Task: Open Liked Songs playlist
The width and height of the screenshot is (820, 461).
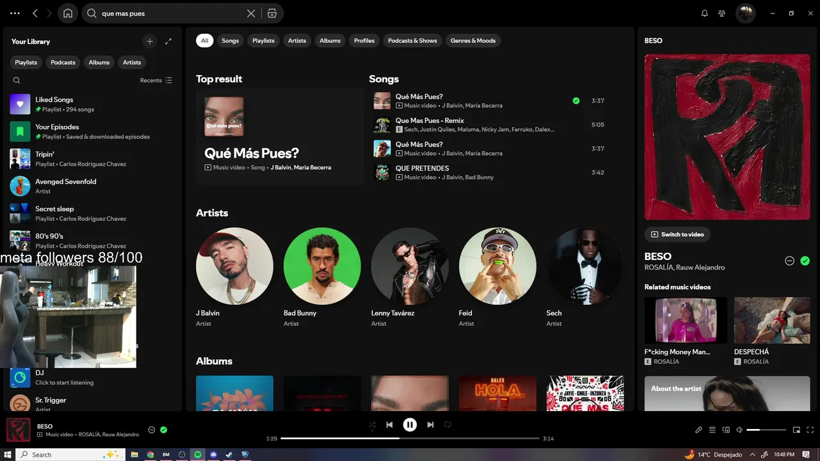Action: pos(92,104)
